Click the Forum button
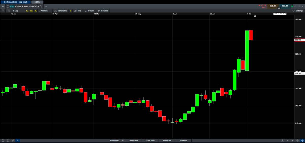305x143 pixels. click(x=89, y=11)
